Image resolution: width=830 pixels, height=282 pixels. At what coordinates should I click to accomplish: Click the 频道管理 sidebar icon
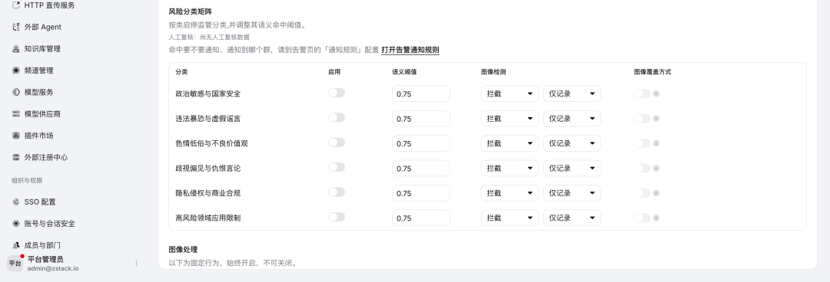16,70
